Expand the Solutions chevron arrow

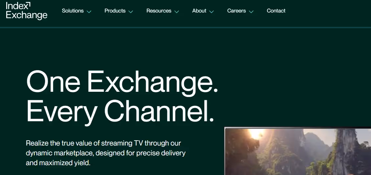[x=89, y=11]
